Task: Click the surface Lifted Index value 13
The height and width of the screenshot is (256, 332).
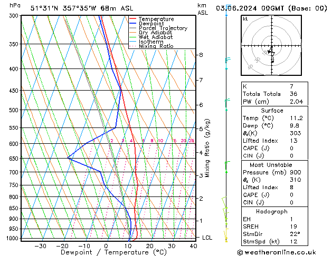Action: (293, 141)
